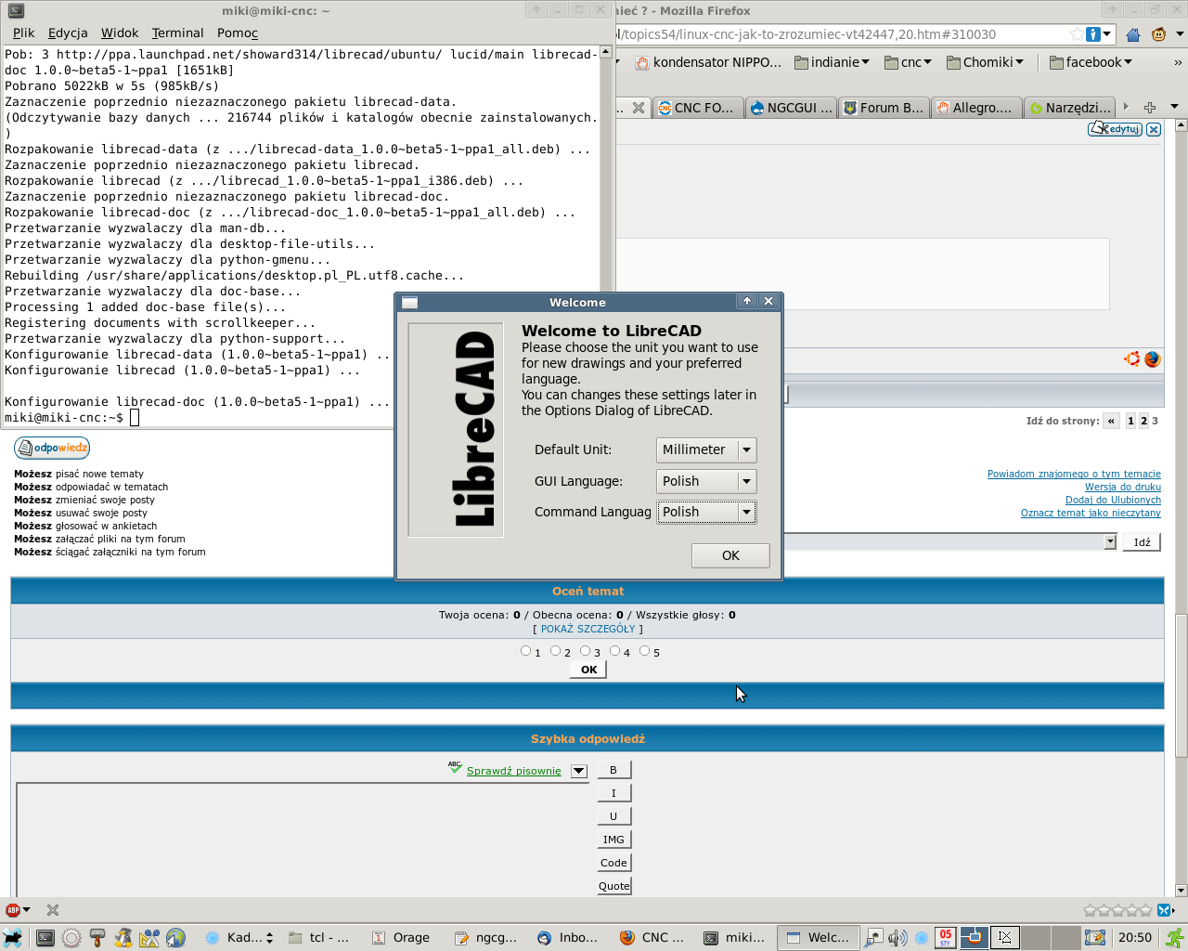
Task: Show more bookmarks with chevron
Action: pyautogui.click(x=1177, y=62)
